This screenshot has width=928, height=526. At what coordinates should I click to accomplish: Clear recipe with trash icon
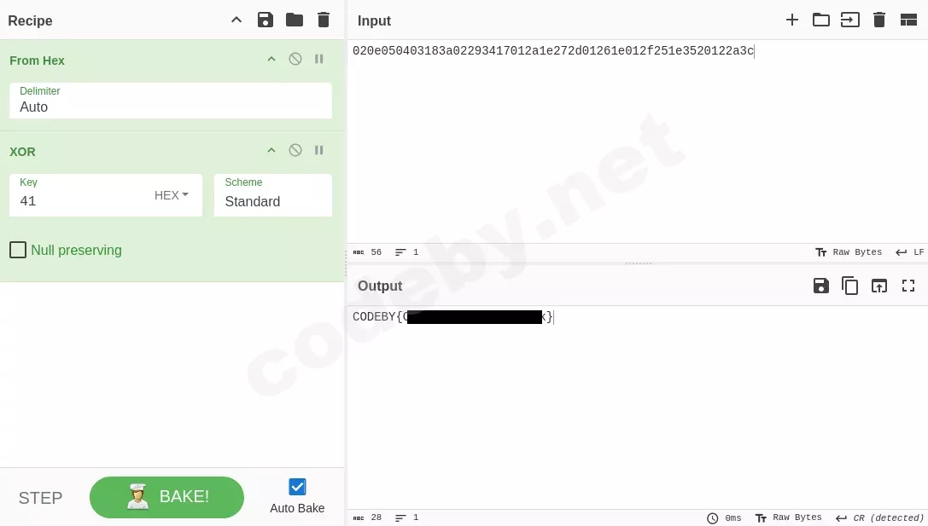[x=324, y=20]
